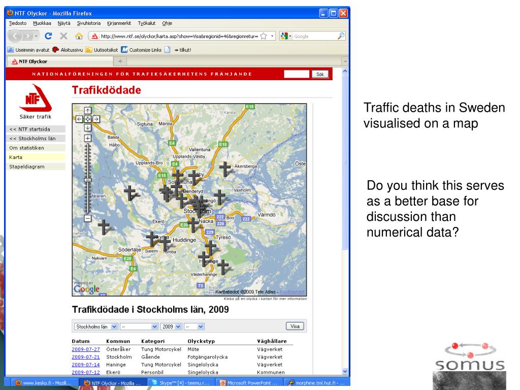Open Työkalut menu
The height and width of the screenshot is (390, 520).
coord(147,23)
